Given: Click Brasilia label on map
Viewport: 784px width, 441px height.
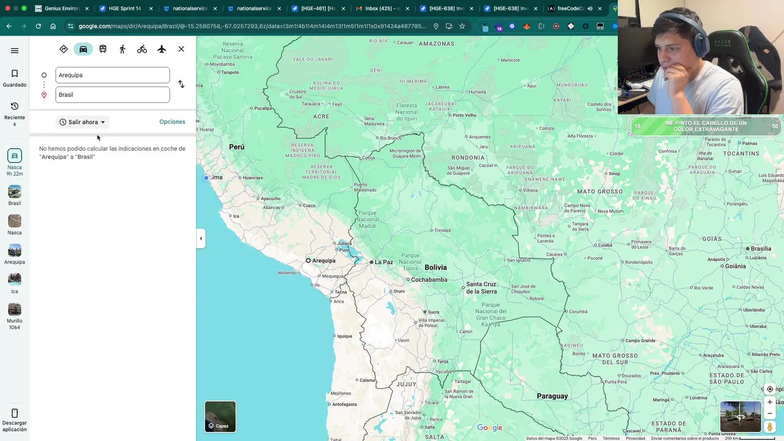Looking at the screenshot, I should 761,249.
